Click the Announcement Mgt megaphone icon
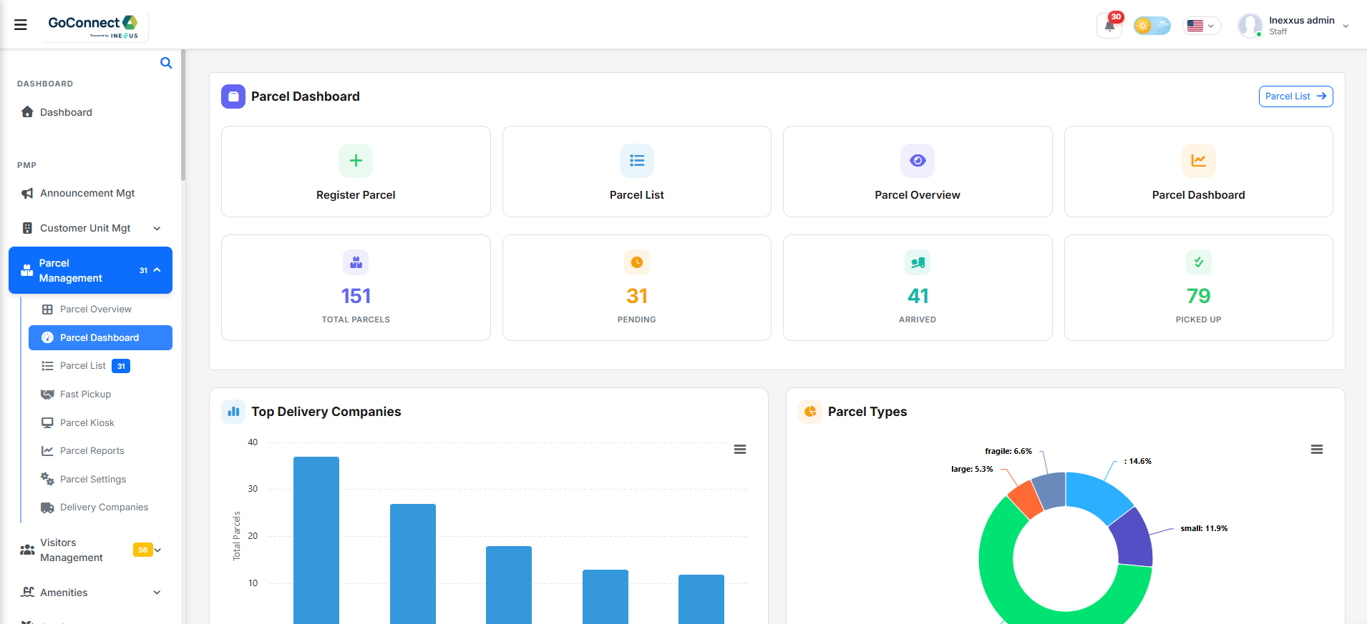This screenshot has height=624, width=1367. (x=27, y=193)
